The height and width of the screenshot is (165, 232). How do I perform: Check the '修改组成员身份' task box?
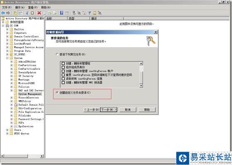click(63, 67)
